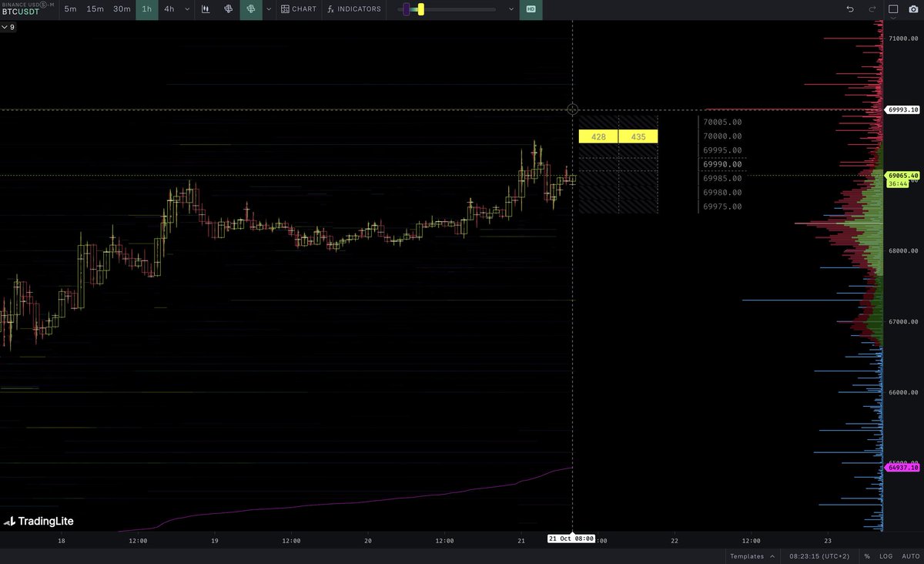Click the yellow 435 order book cell
The width and height of the screenshot is (924, 564).
pos(638,136)
